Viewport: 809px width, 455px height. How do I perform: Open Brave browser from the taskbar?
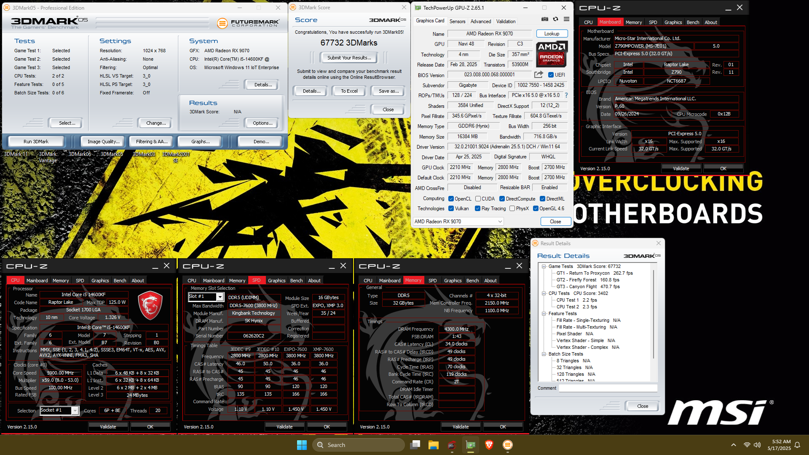click(x=489, y=445)
